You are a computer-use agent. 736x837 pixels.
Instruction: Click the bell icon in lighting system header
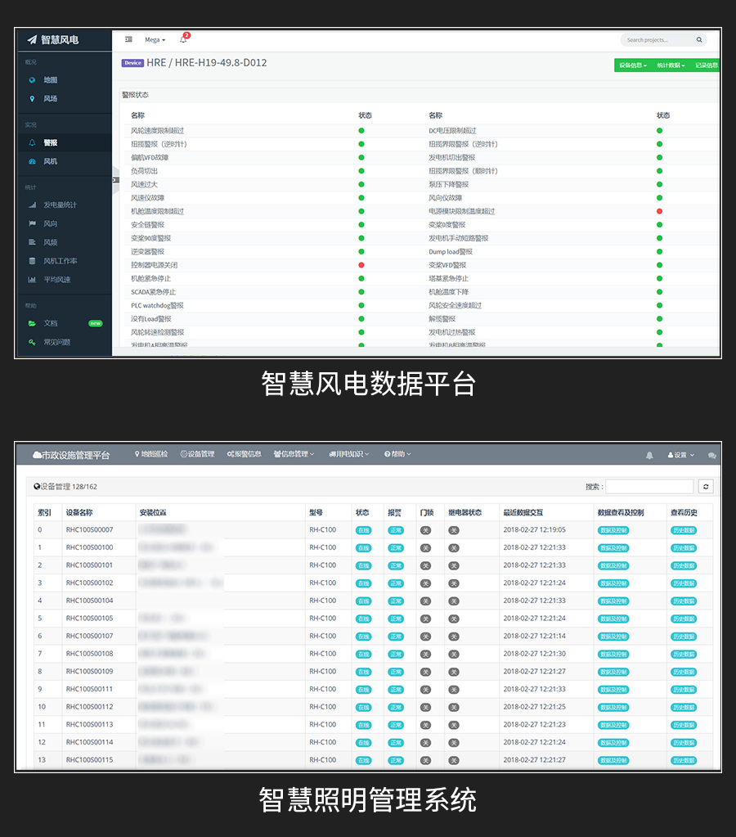pyautogui.click(x=650, y=455)
